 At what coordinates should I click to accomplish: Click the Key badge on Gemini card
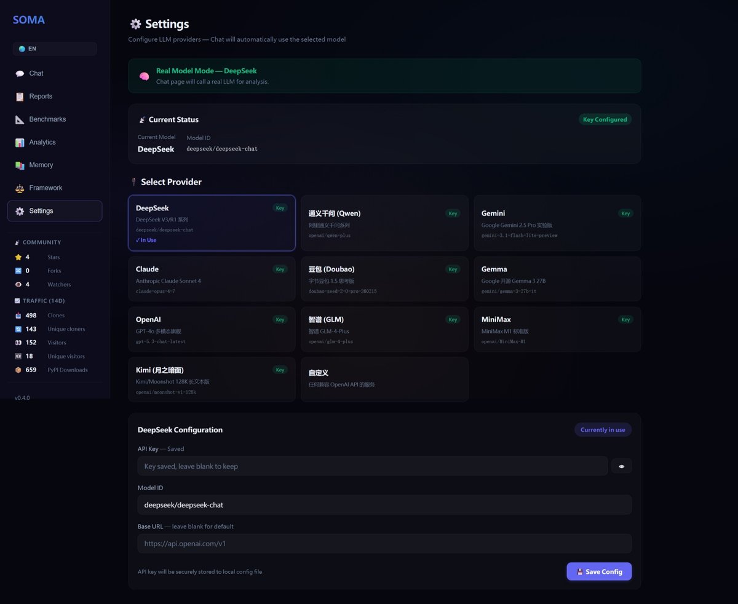(x=625, y=213)
